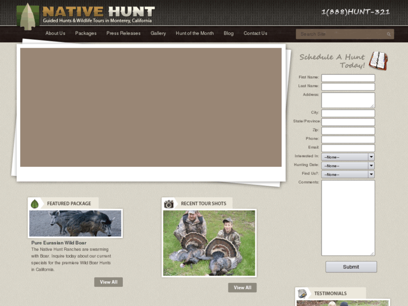Submit the Schedule A Hunt form
The image size is (408, 306).
351,267
